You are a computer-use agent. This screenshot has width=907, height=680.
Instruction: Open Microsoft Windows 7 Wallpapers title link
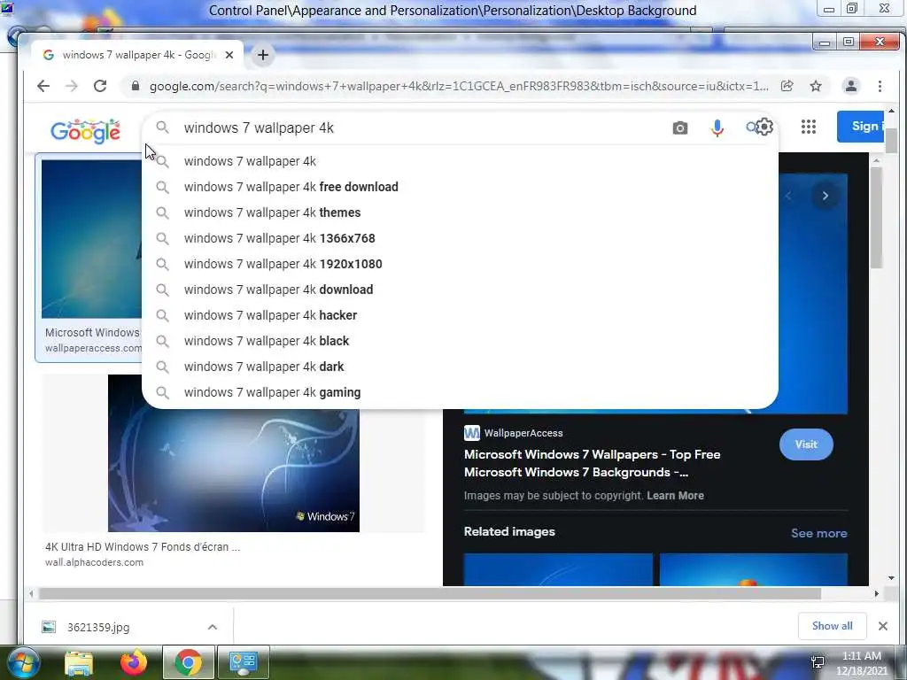(x=593, y=463)
